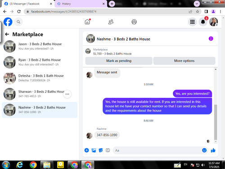The width and height of the screenshot is (225, 169).
Task: Open the emoji picker smiley icon
Action: tap(204, 150)
